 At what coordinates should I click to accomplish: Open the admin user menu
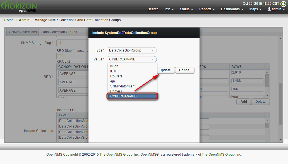point(276,9)
